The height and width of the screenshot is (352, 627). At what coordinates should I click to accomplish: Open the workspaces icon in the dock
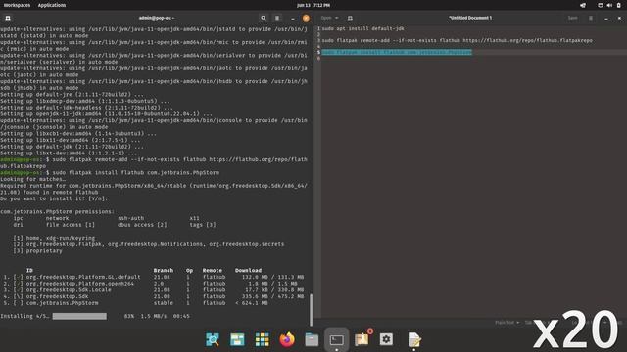tap(237, 339)
